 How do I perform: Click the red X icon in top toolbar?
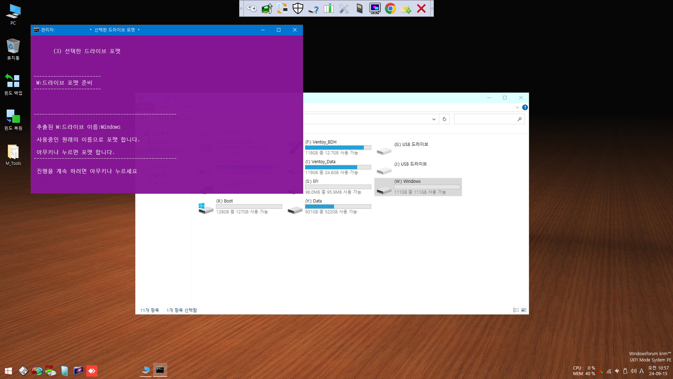(421, 8)
